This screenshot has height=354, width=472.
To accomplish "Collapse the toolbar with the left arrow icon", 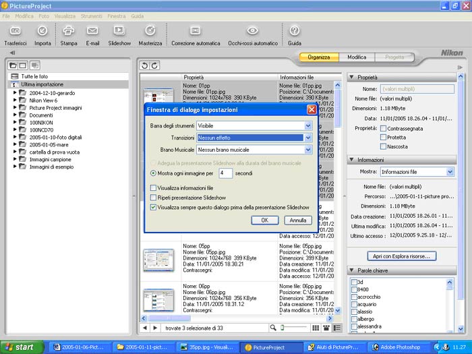I will pos(12,53).
